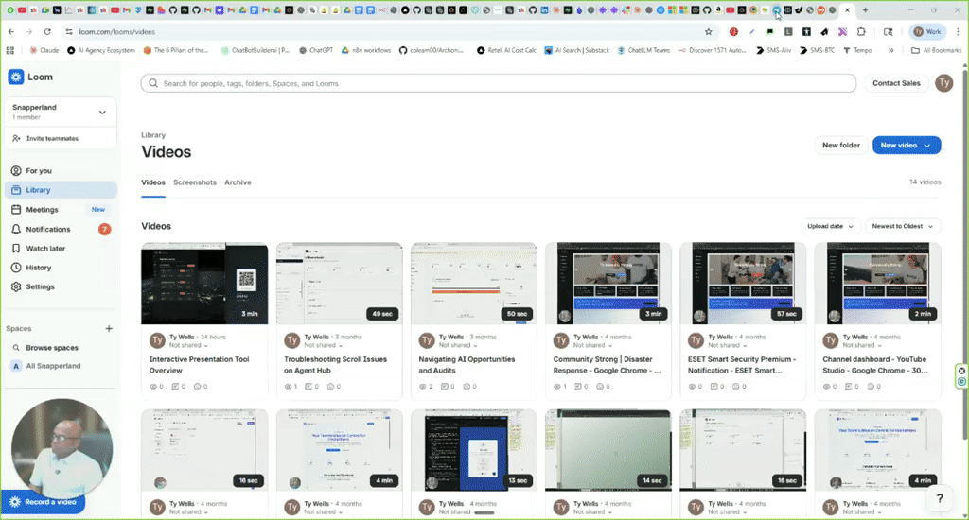Expand Not shared on Community Strong video
The width and height of the screenshot is (969, 520).
(x=592, y=346)
